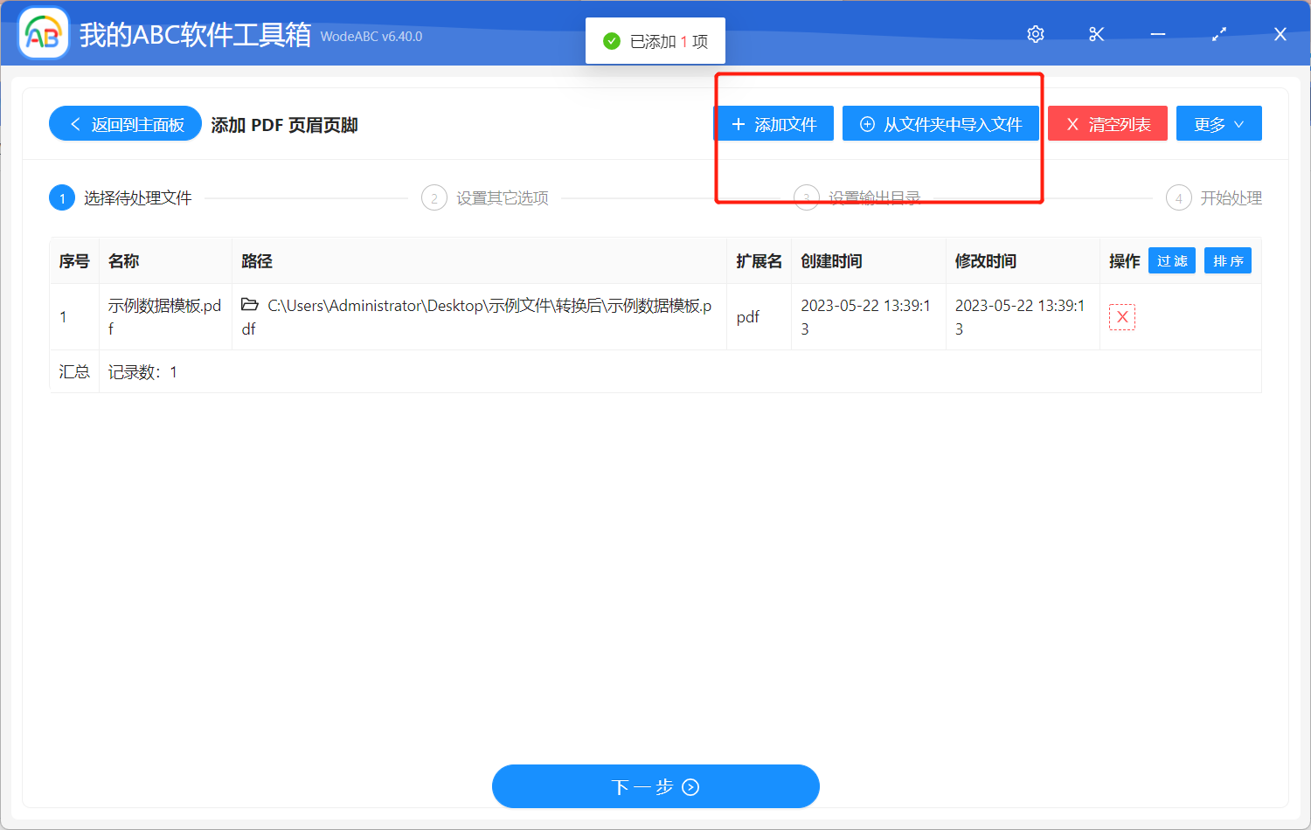Remove 示例数据模板.pdf using the red X icon

coord(1122,316)
